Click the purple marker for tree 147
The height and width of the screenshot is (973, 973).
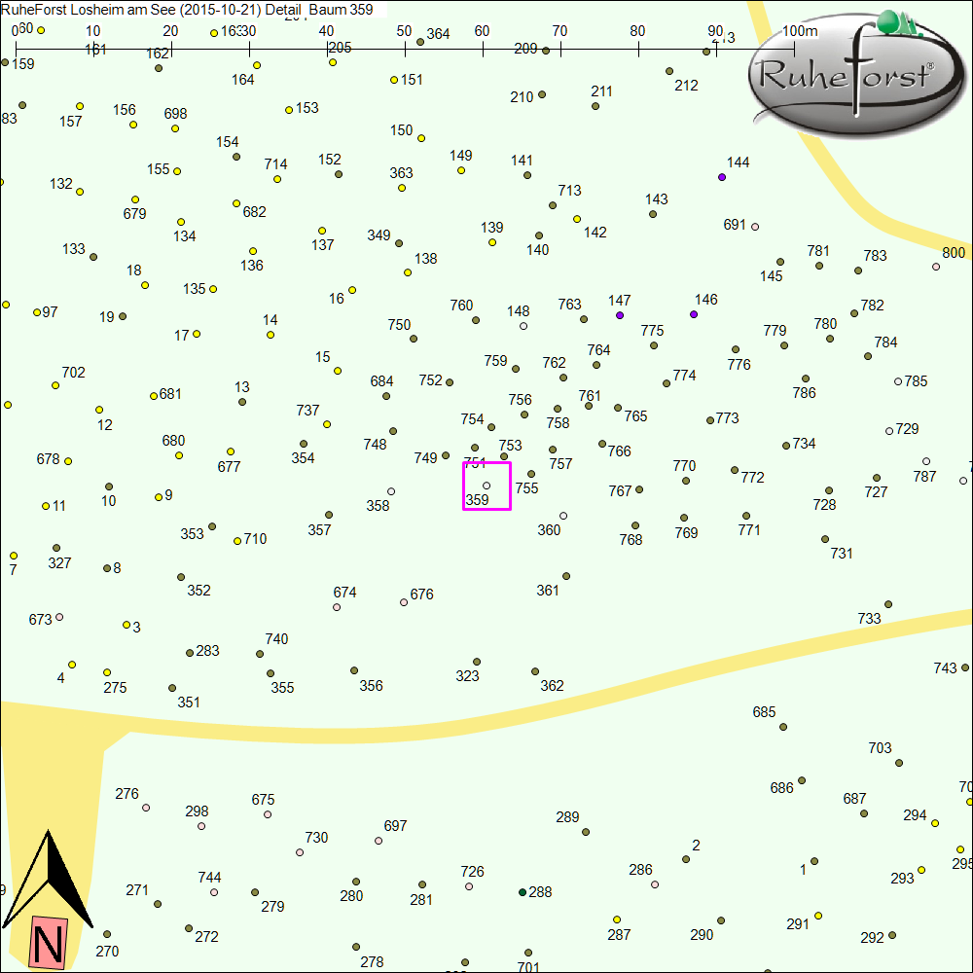pos(619,316)
